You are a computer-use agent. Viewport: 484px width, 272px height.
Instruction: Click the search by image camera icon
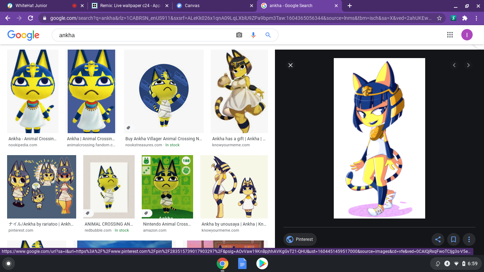(239, 35)
